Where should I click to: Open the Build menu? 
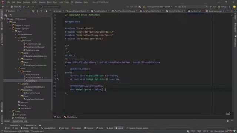[49, 2]
